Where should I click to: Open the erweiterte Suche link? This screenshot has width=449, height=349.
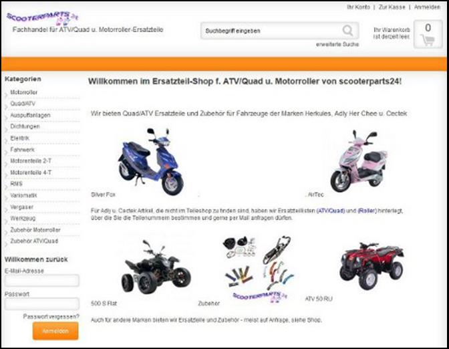(x=337, y=44)
